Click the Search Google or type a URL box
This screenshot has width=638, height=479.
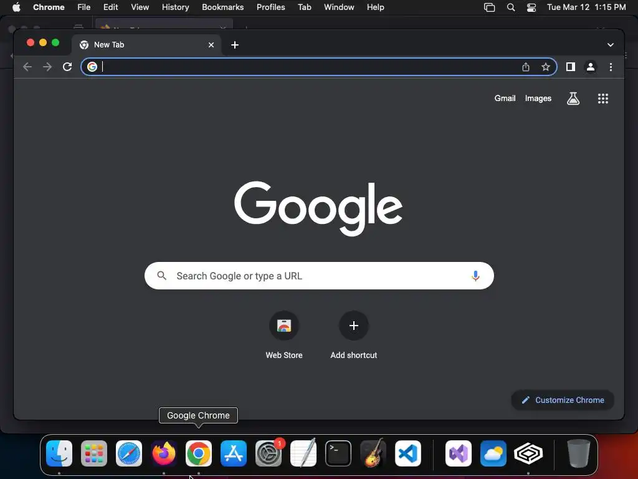coord(319,276)
